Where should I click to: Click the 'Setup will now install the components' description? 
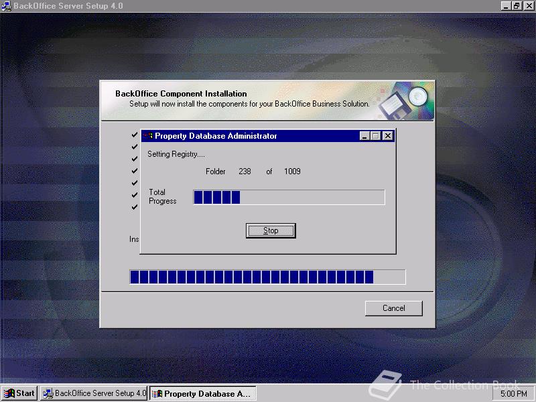pyautogui.click(x=249, y=104)
